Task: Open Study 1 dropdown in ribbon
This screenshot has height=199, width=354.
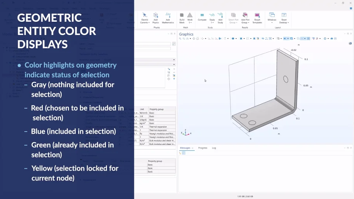Action: (212, 22)
